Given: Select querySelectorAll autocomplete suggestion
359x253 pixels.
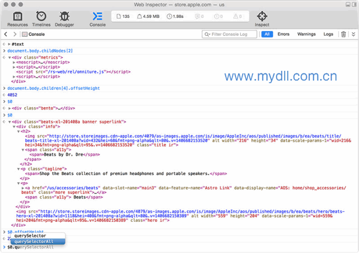Looking at the screenshot, I should pyautogui.click(x=38, y=242).
